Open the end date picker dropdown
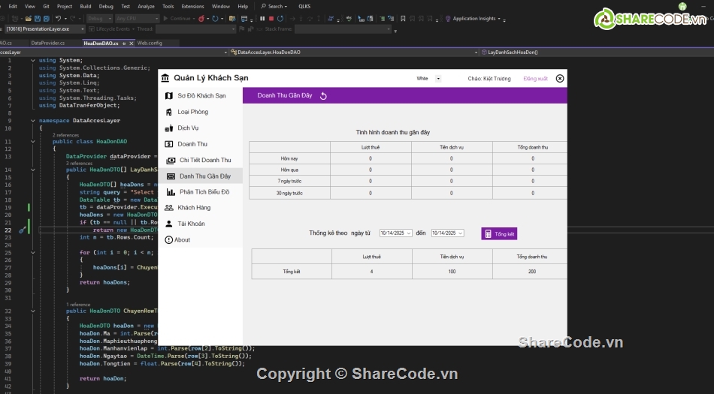 point(460,233)
